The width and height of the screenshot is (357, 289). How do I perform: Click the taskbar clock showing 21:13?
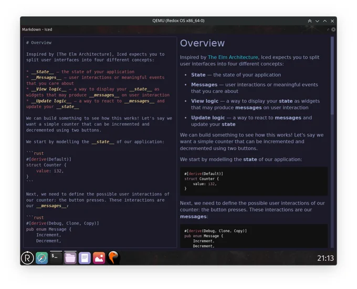(x=325, y=258)
